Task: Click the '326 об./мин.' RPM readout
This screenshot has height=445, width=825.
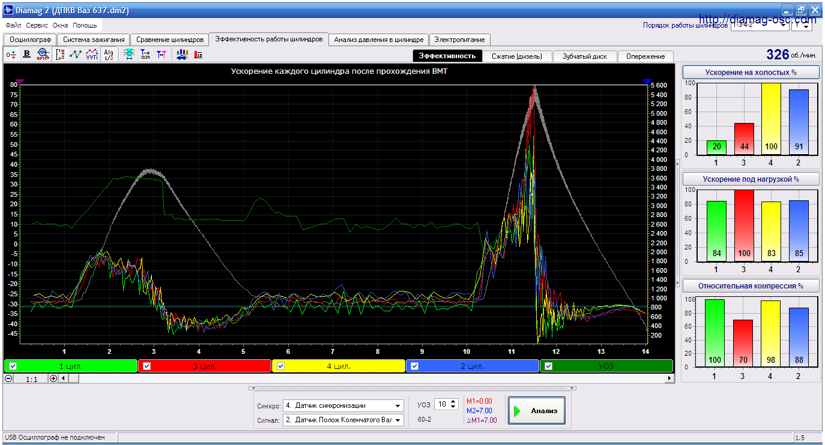Action: [791, 55]
